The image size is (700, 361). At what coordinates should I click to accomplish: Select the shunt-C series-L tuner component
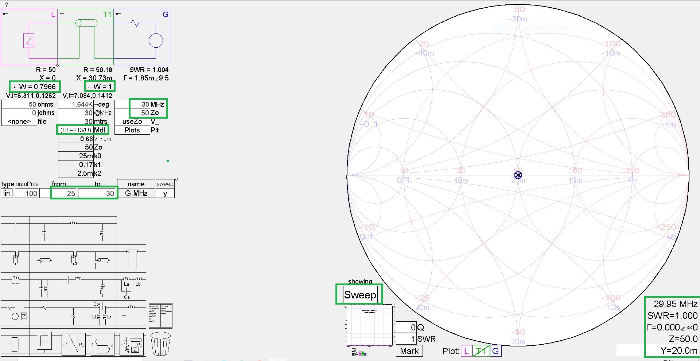click(132, 314)
